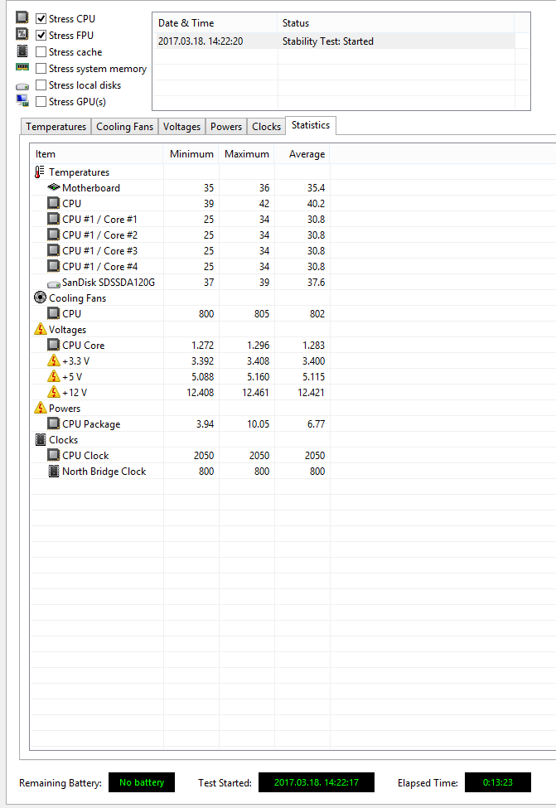This screenshot has height=808, width=556.
Task: Click the Elapsed Time 0:13:23 display
Action: point(498,782)
